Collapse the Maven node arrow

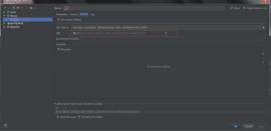tap(4, 16)
